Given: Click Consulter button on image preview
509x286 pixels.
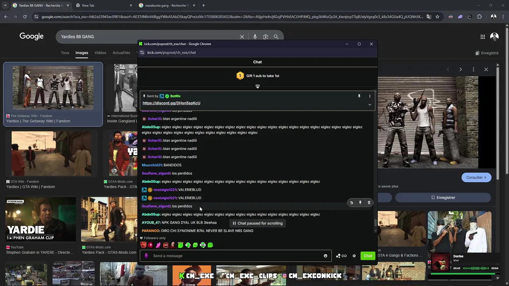Looking at the screenshot, I should click(x=476, y=178).
